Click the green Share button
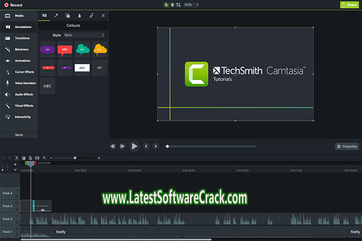This screenshot has width=362, height=241. tap(349, 5)
